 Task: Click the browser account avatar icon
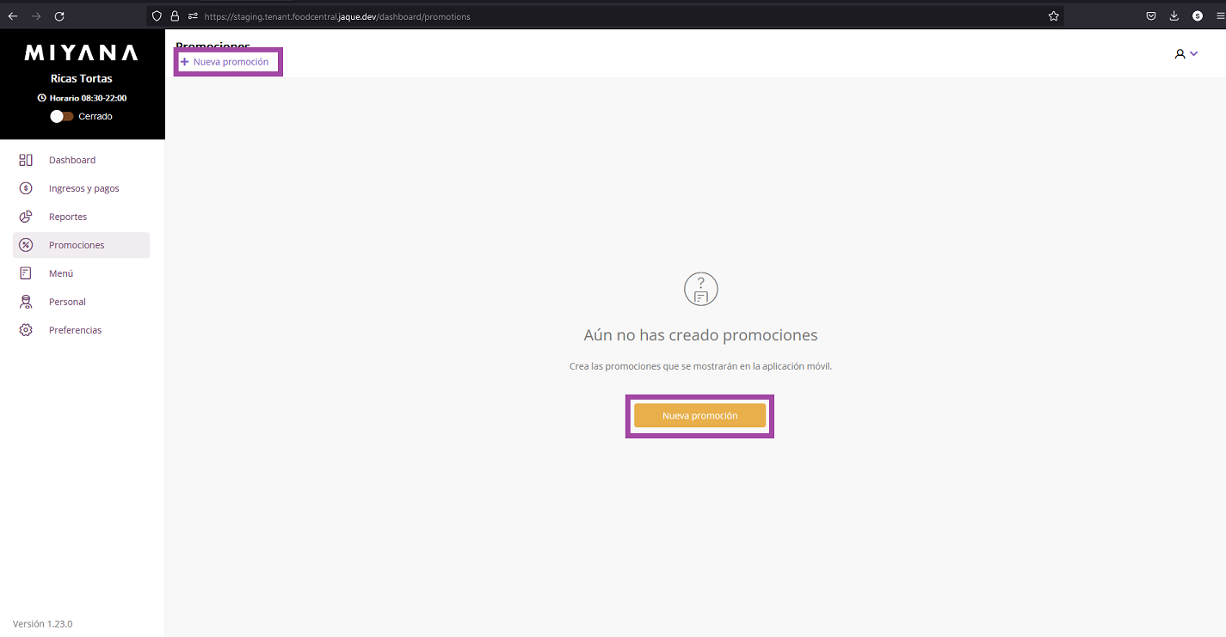[1198, 16]
